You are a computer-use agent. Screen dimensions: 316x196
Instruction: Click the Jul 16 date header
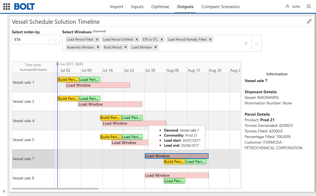(108, 70)
